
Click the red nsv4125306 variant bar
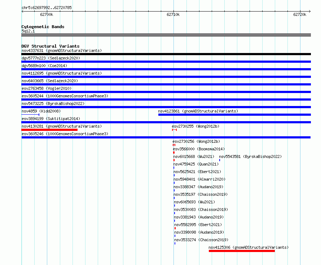242,251
